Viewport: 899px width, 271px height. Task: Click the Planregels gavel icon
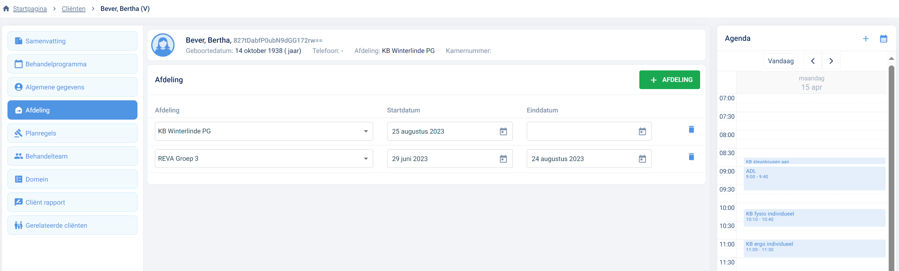coord(18,133)
